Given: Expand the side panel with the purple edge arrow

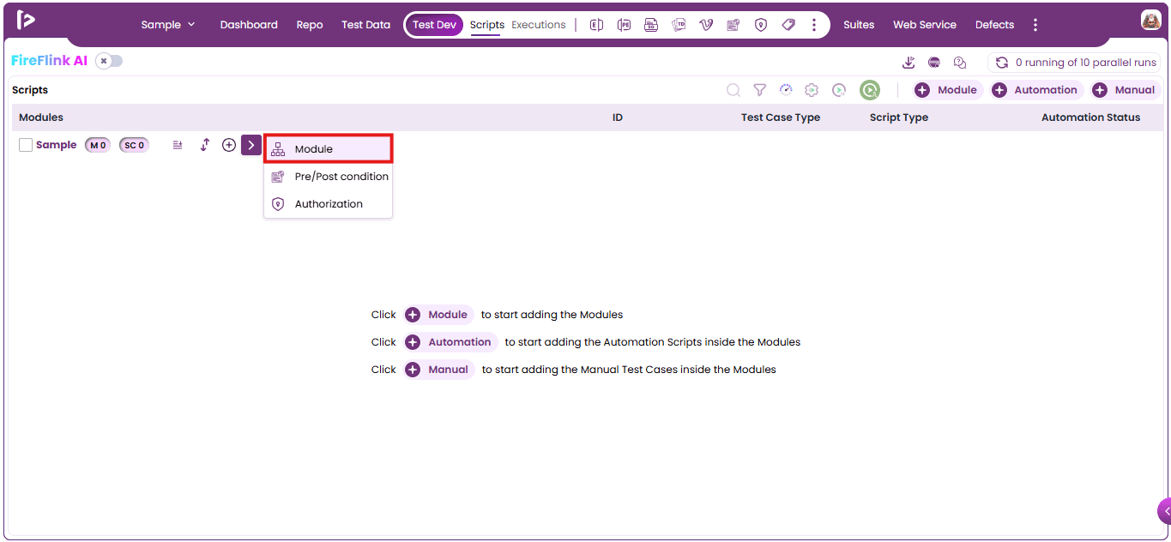Looking at the screenshot, I should (x=1164, y=510).
